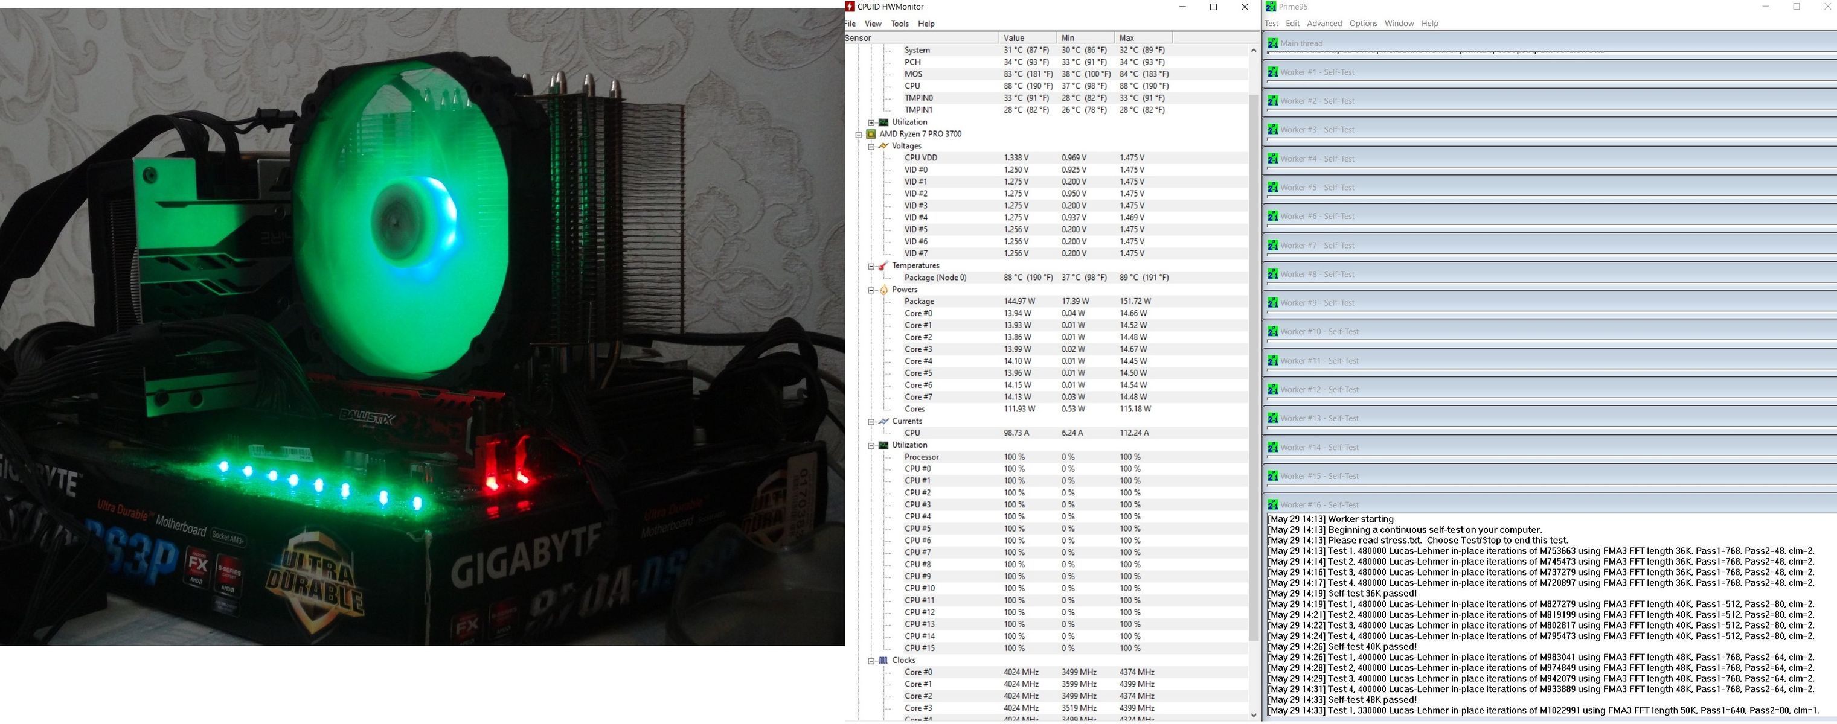Click the Worker #8 Self-Test window icon
The width and height of the screenshot is (1837, 724).
click(x=1272, y=275)
